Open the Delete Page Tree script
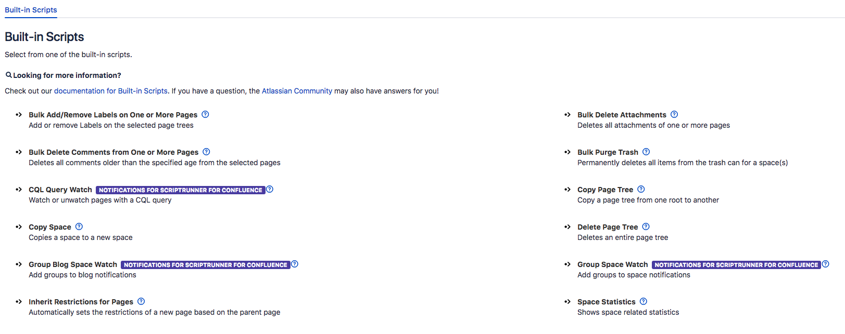 (x=608, y=227)
